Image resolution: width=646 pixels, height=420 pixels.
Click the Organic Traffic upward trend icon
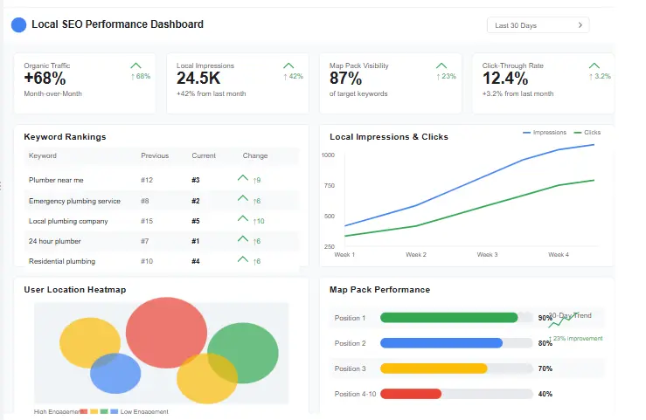pos(135,65)
